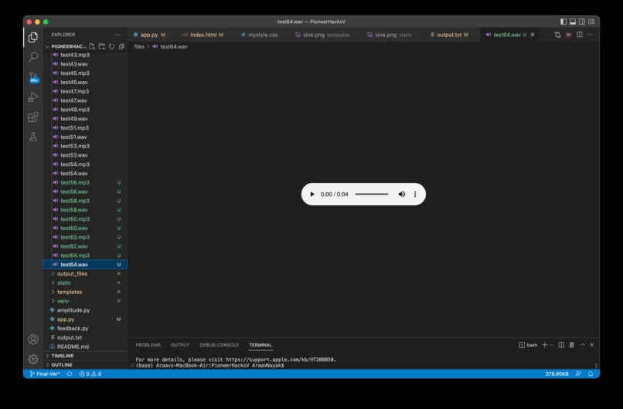Select the Terminal panel tab
This screenshot has height=409, width=623.
click(x=260, y=345)
